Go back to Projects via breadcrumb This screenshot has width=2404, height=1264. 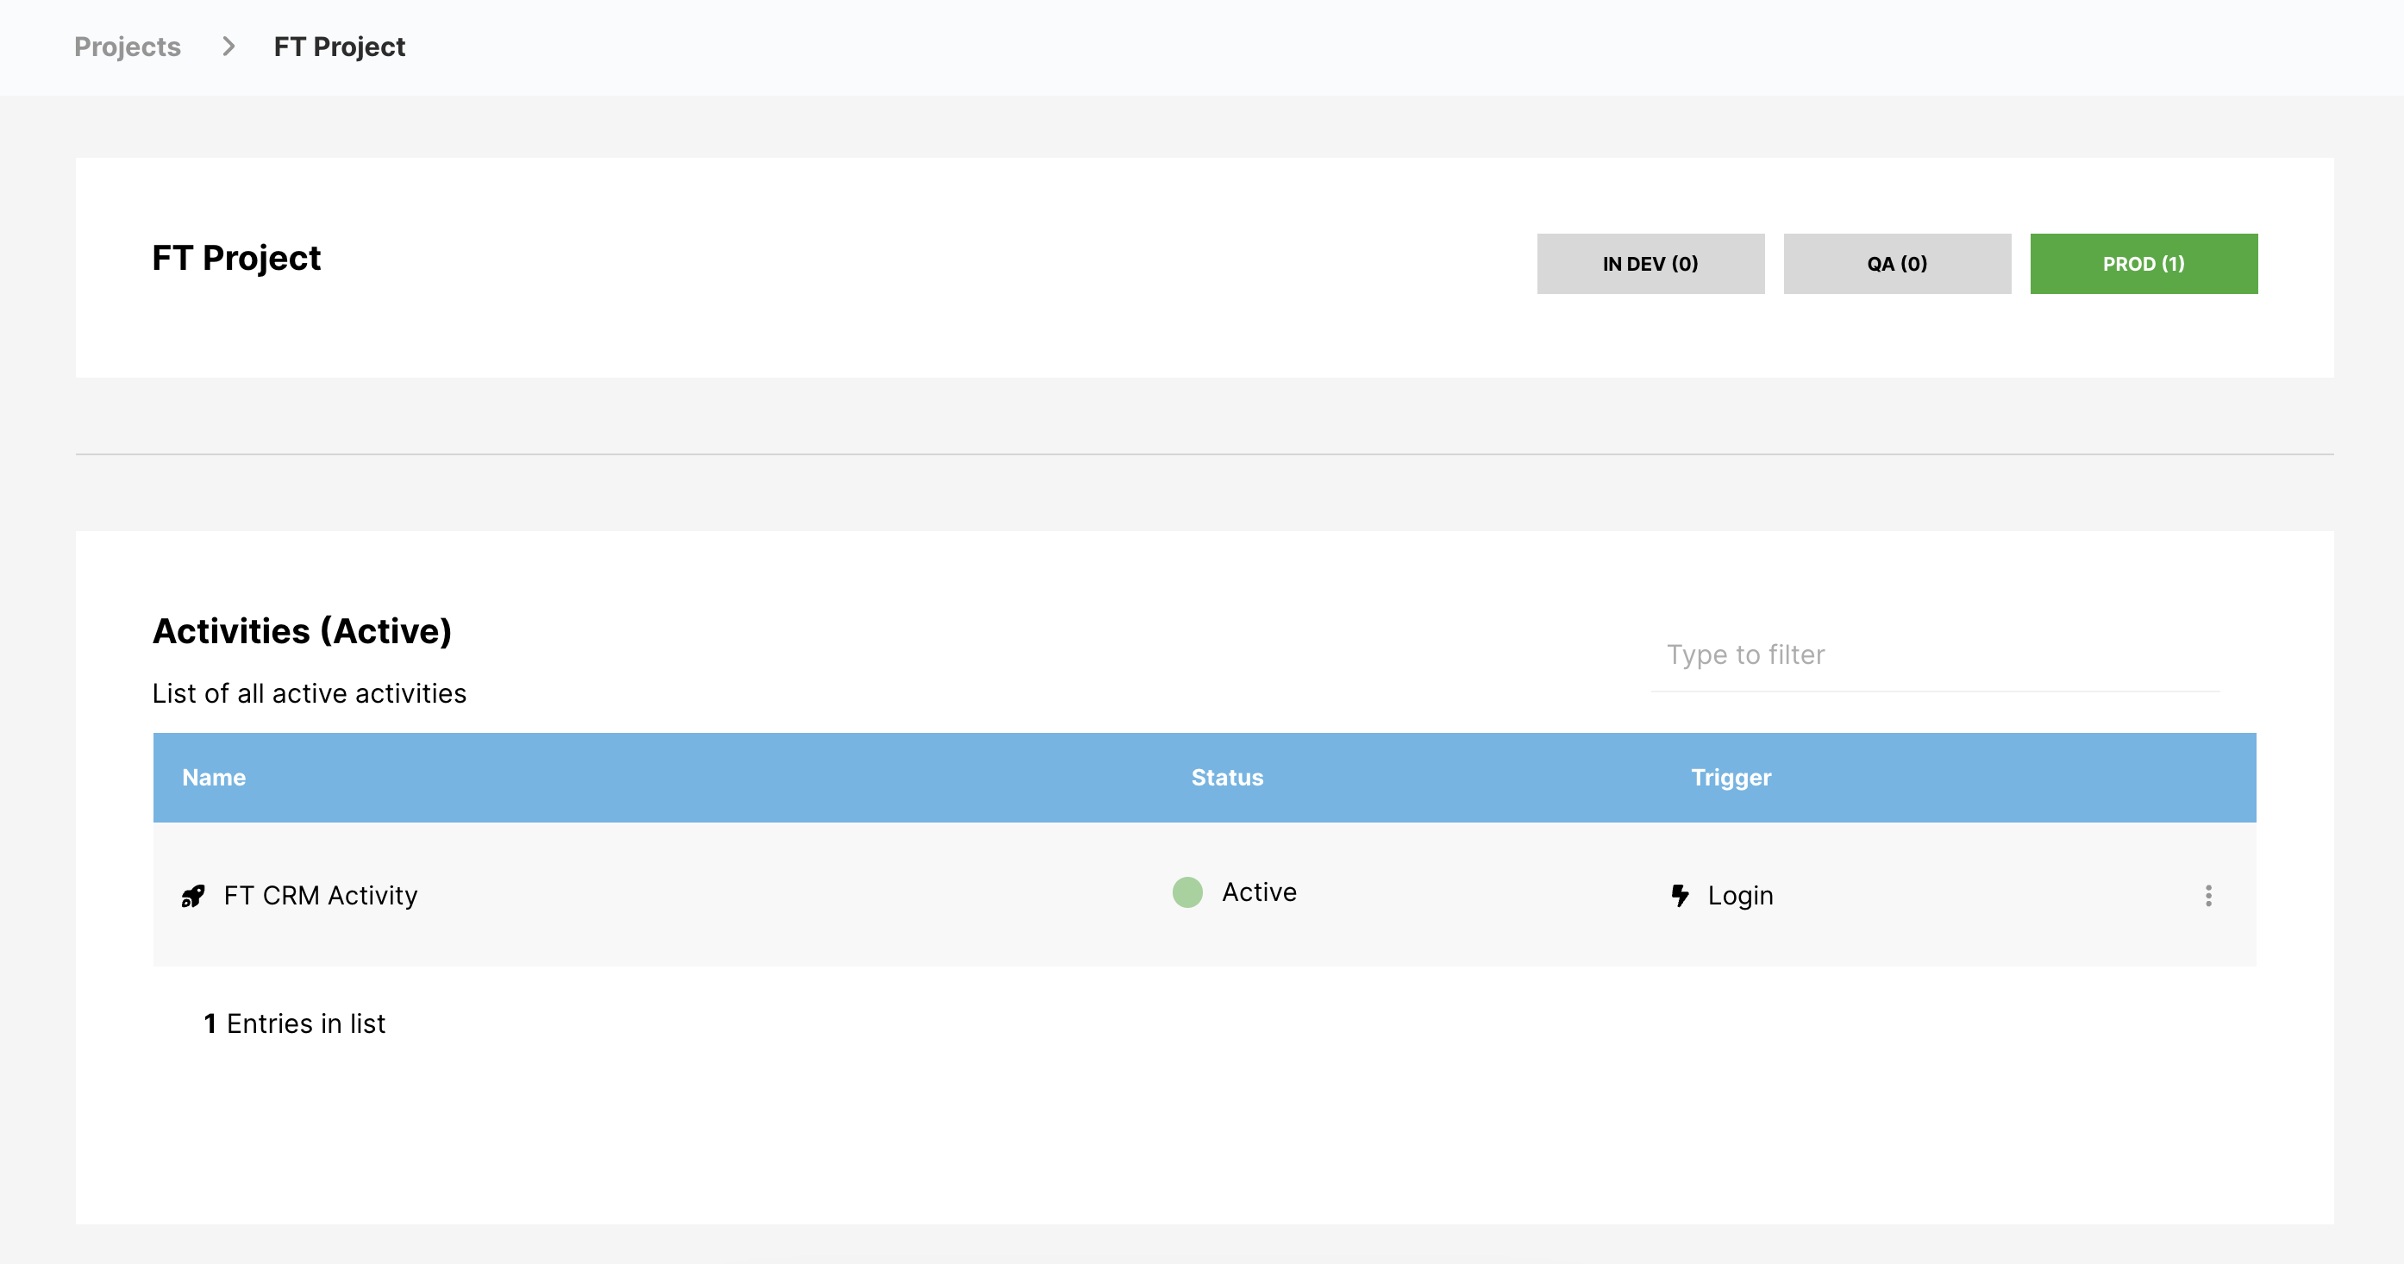click(x=127, y=47)
